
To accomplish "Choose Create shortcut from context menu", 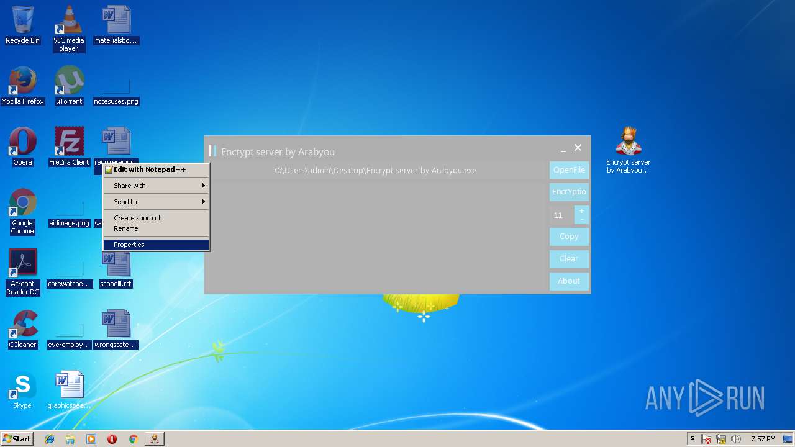I will (156, 218).
